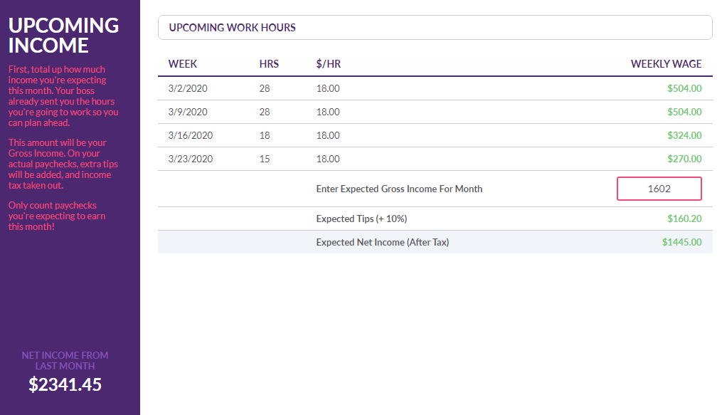
Task: Click the Expected Gross Income input field
Action: pos(659,189)
